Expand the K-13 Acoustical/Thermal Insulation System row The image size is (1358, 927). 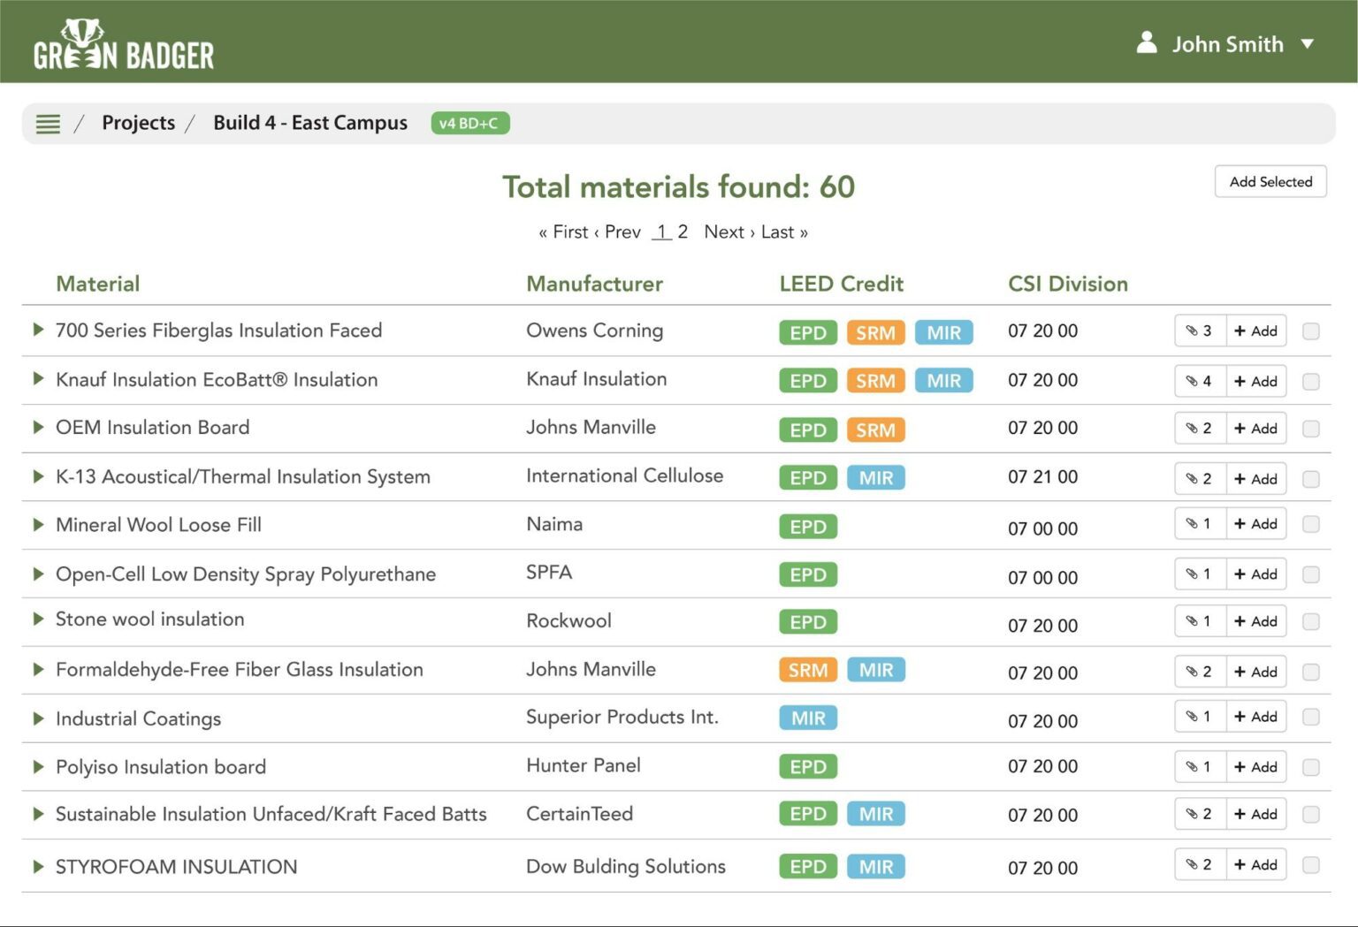click(38, 477)
